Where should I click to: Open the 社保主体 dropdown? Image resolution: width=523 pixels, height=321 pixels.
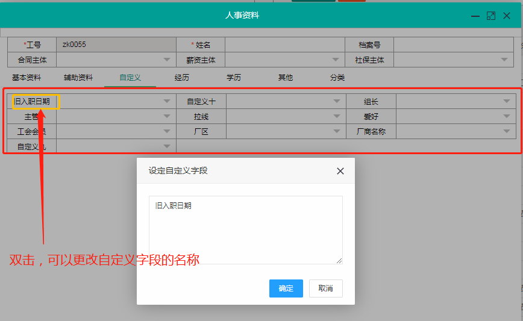click(x=504, y=60)
